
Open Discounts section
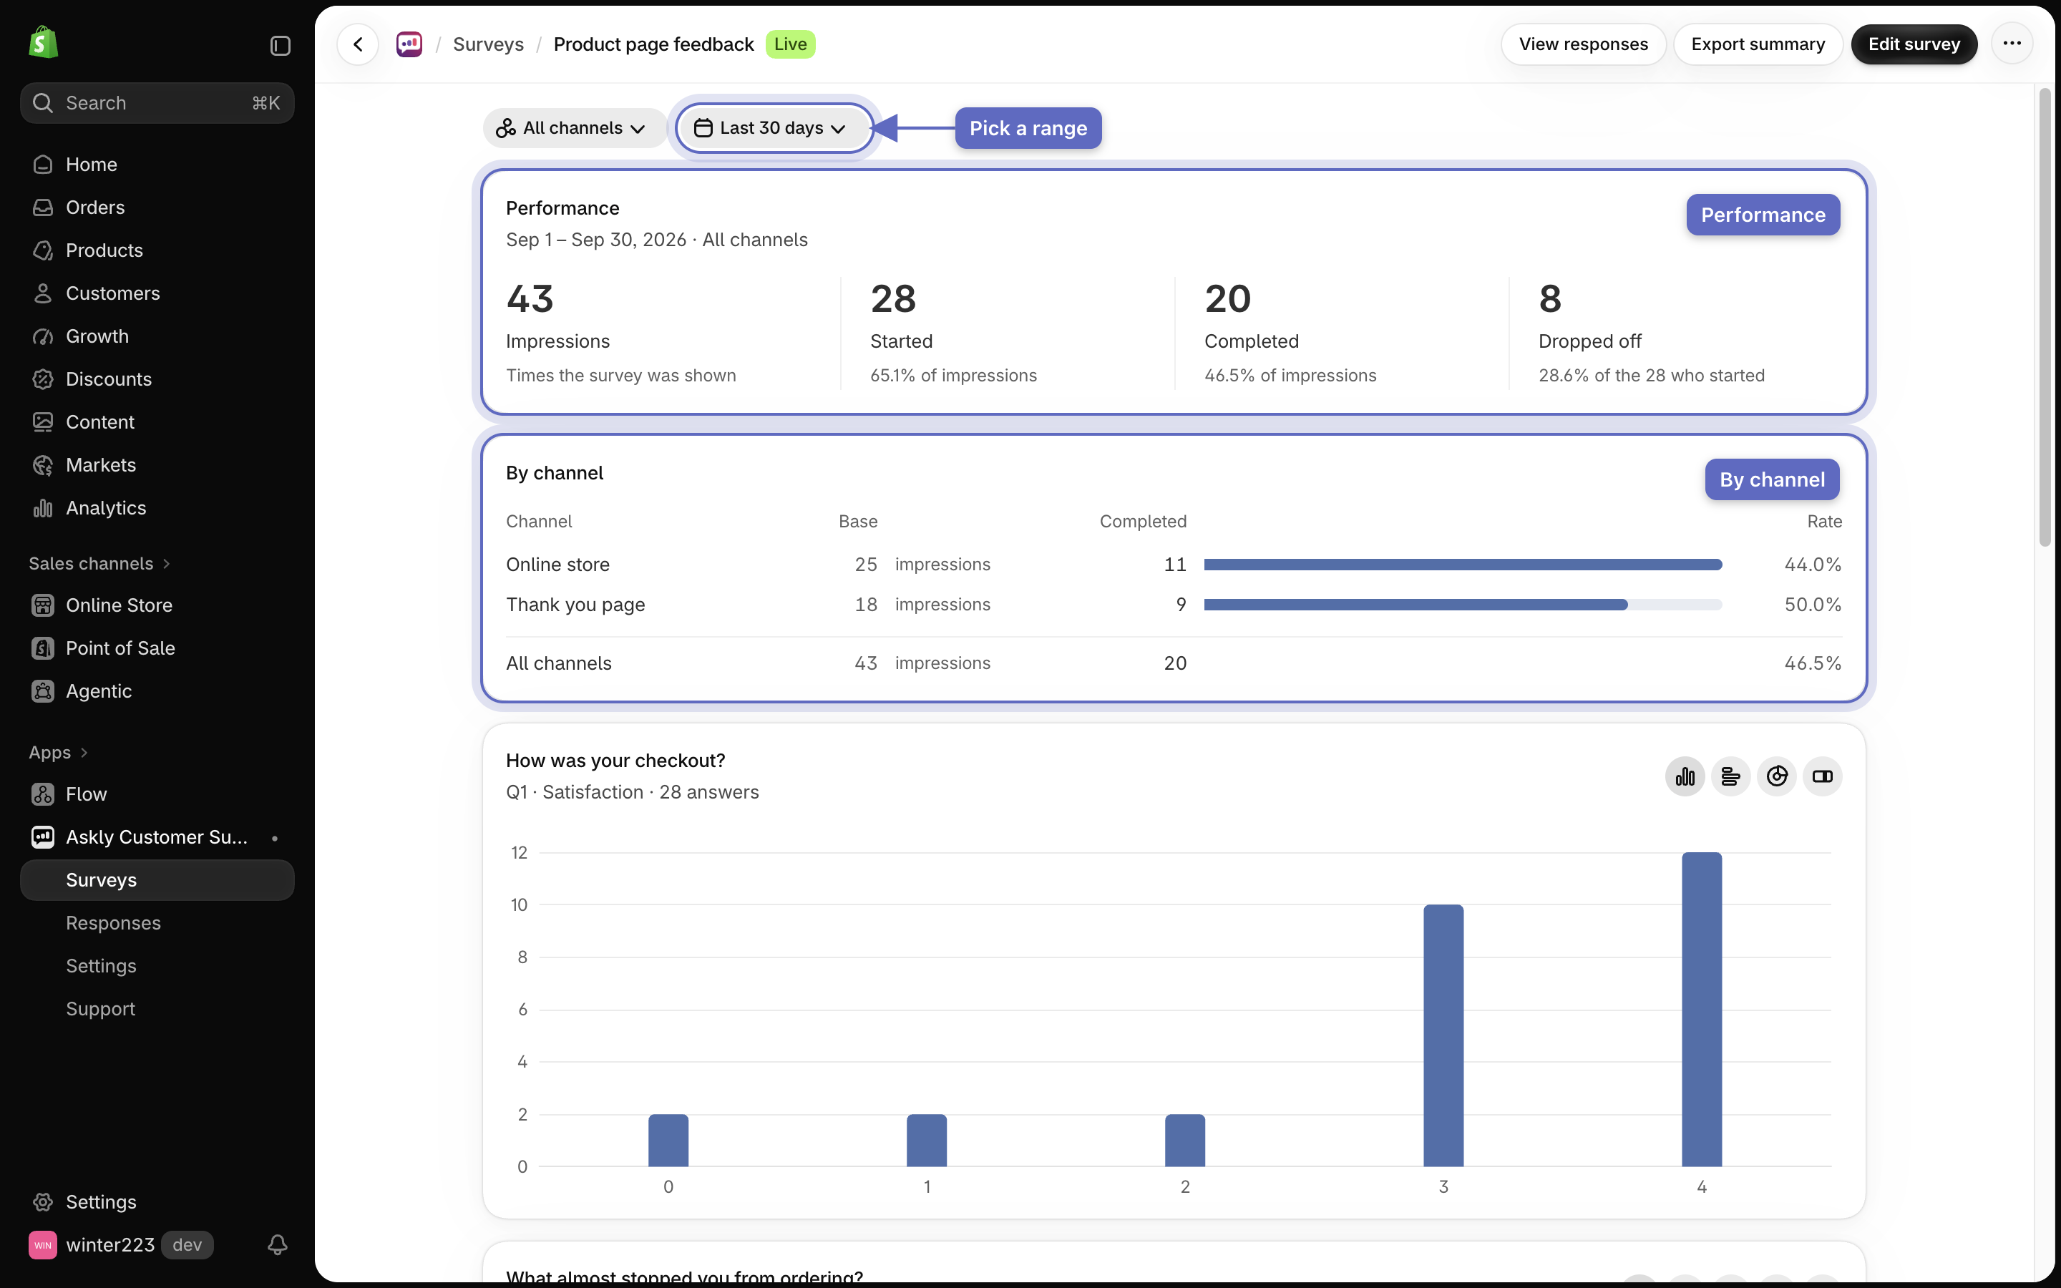[x=157, y=379]
